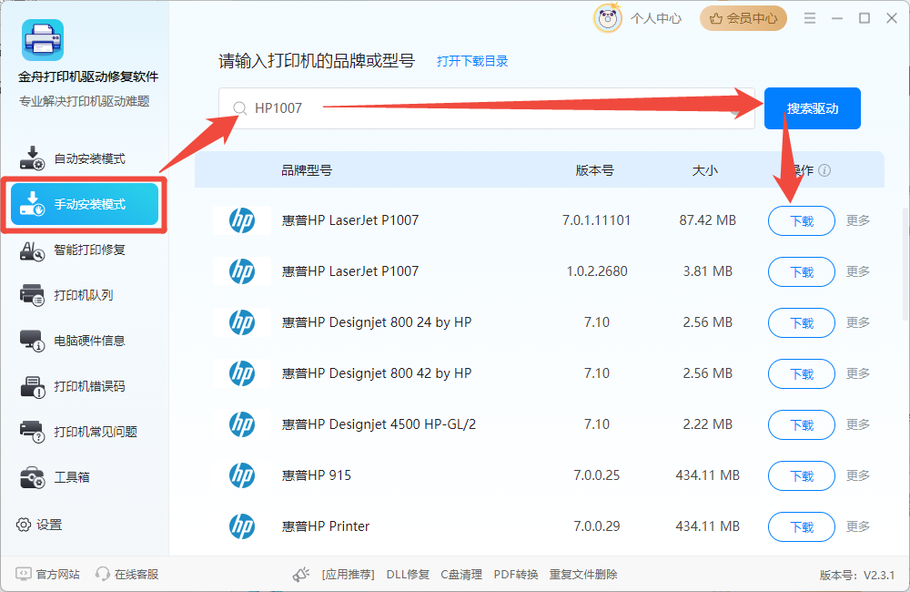The height and width of the screenshot is (592, 910).
Task: Click the version value 7.0.0.25
Action: 597,475
